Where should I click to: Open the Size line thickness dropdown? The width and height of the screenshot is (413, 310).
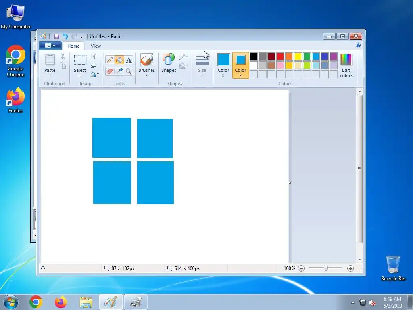(202, 65)
